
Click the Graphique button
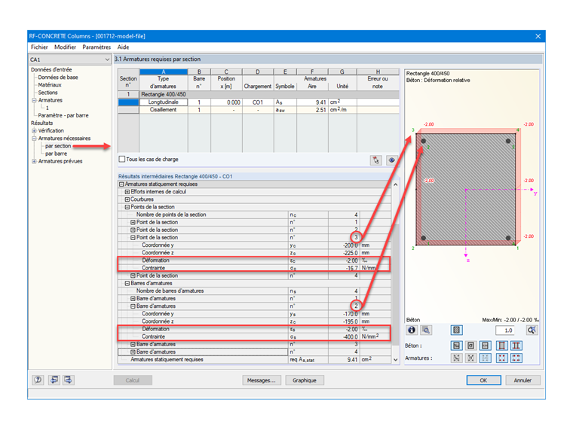[x=305, y=380]
